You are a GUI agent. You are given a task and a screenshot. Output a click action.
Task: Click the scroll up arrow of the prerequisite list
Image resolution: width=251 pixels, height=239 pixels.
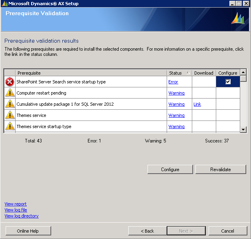(x=243, y=73)
